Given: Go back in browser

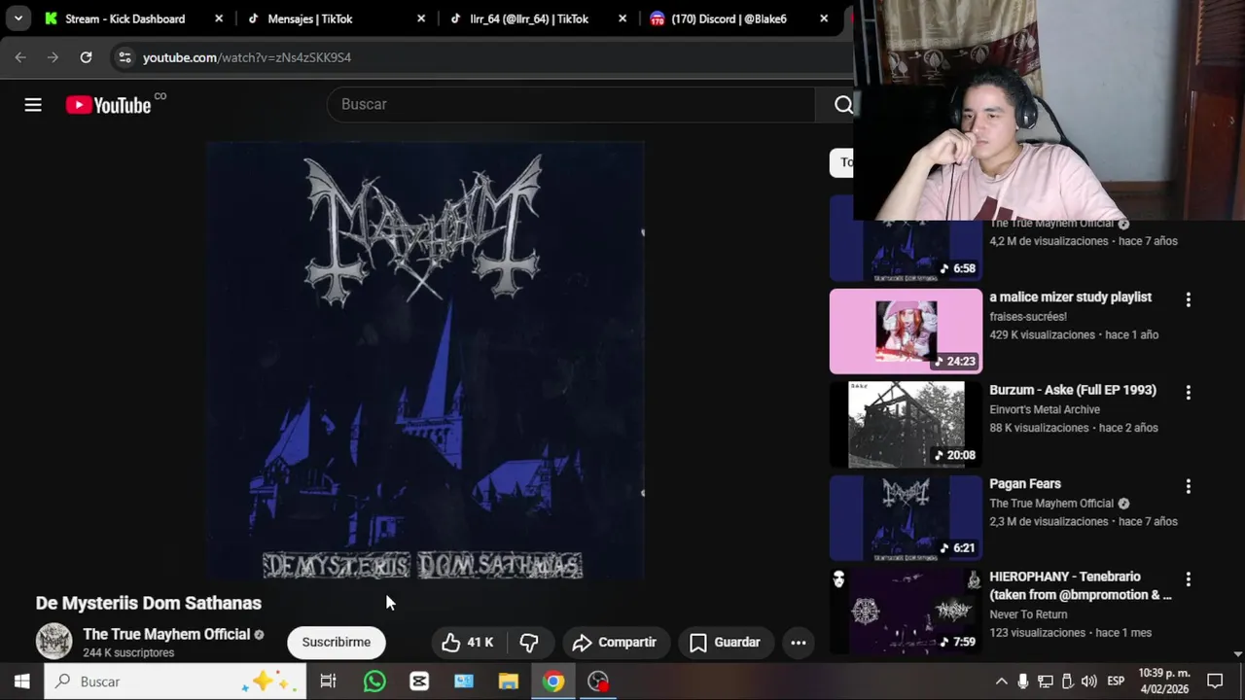Looking at the screenshot, I should coord(20,57).
